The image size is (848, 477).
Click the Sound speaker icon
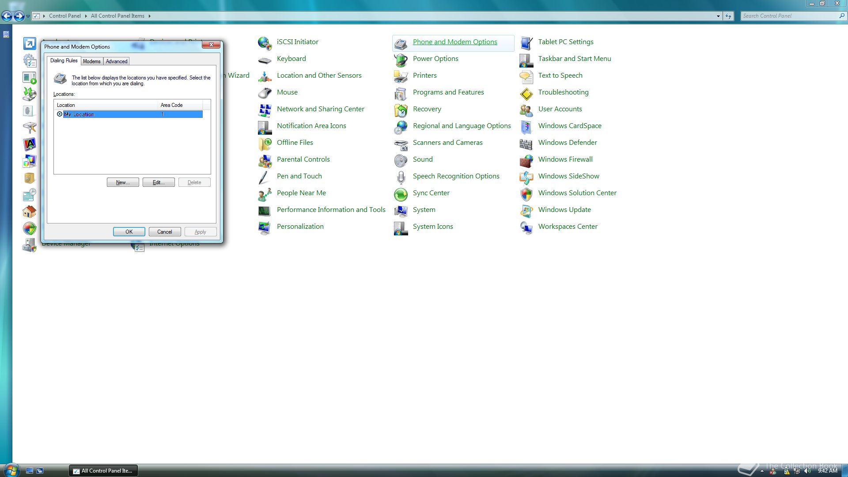tap(401, 160)
